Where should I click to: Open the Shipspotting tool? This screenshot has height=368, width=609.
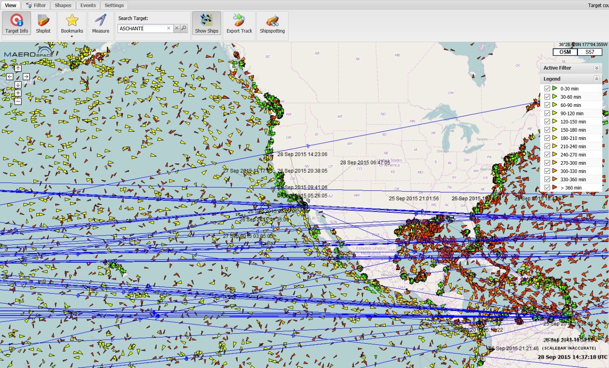pyautogui.click(x=272, y=24)
